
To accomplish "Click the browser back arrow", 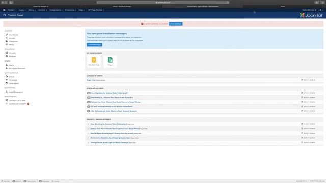I will pos(3,2).
